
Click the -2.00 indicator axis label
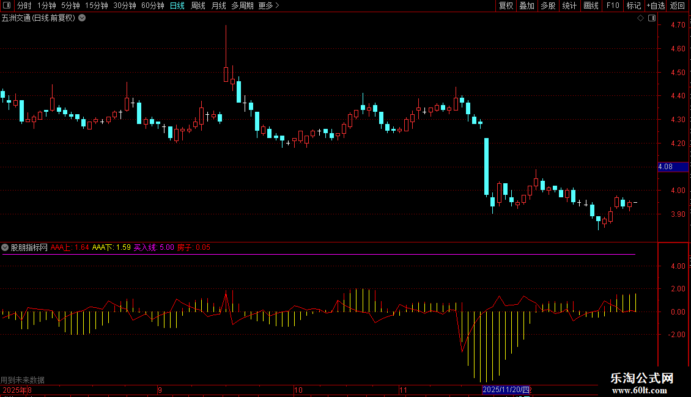pyautogui.click(x=677, y=335)
